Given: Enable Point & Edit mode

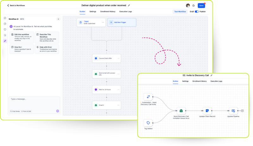Looking at the screenshot, I should pyautogui.click(x=27, y=111).
